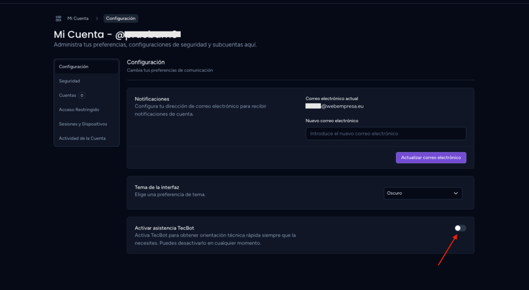
Task: Enable the Activar asistencia TecBot switch
Action: [x=460, y=228]
